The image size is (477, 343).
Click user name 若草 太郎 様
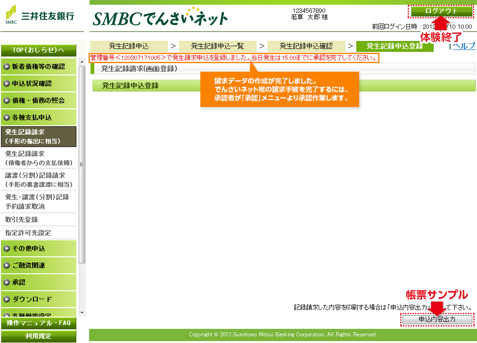click(309, 17)
